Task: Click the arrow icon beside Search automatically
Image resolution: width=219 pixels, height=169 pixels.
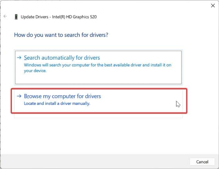Action: [x=19, y=57]
